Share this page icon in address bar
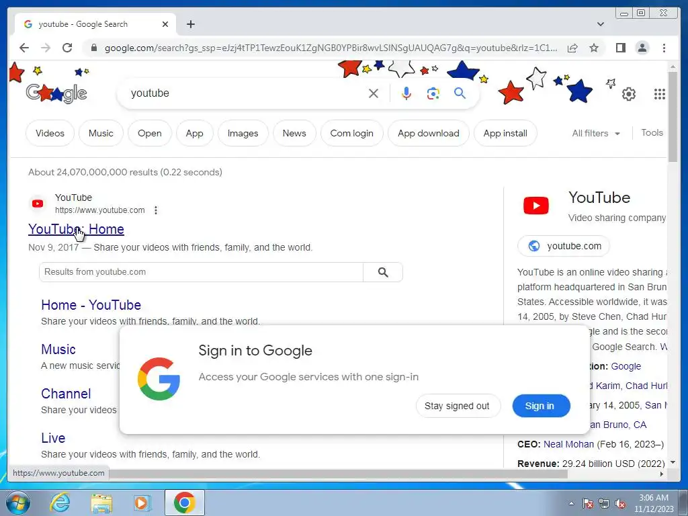 click(572, 48)
